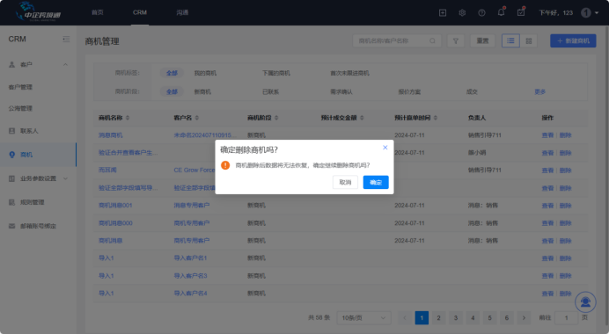
Task: Switch to card grid view icon
Action: pyautogui.click(x=529, y=40)
